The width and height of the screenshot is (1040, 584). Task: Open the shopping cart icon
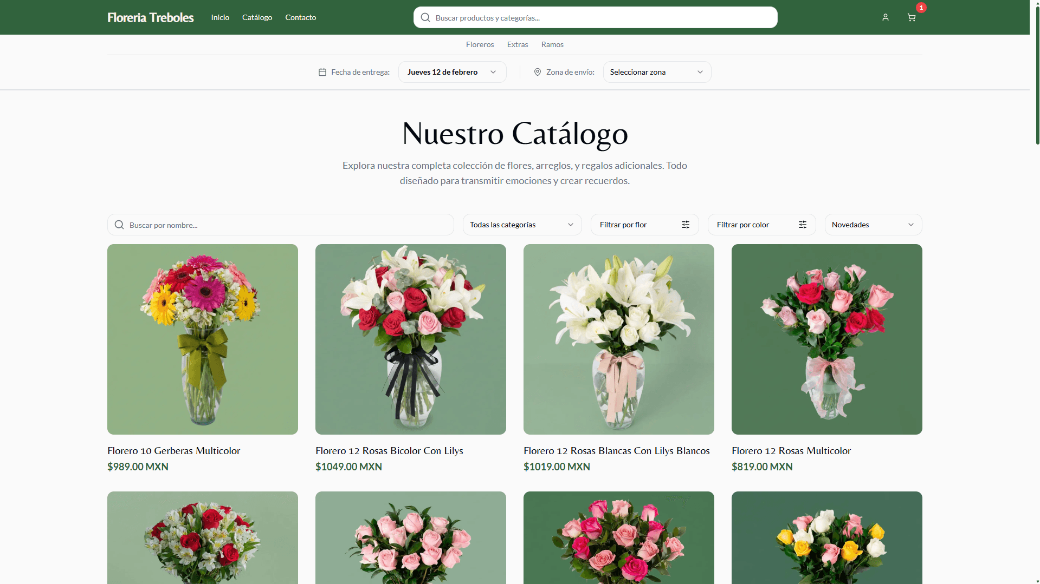(x=912, y=17)
